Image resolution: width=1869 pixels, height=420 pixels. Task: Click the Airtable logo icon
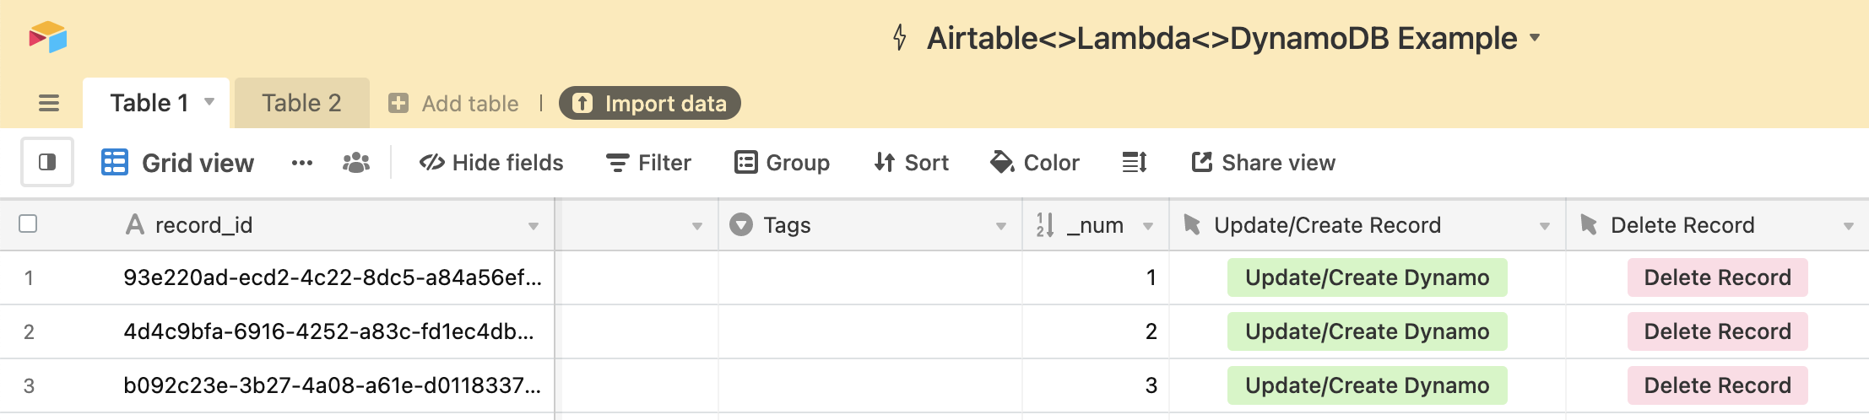(x=48, y=37)
